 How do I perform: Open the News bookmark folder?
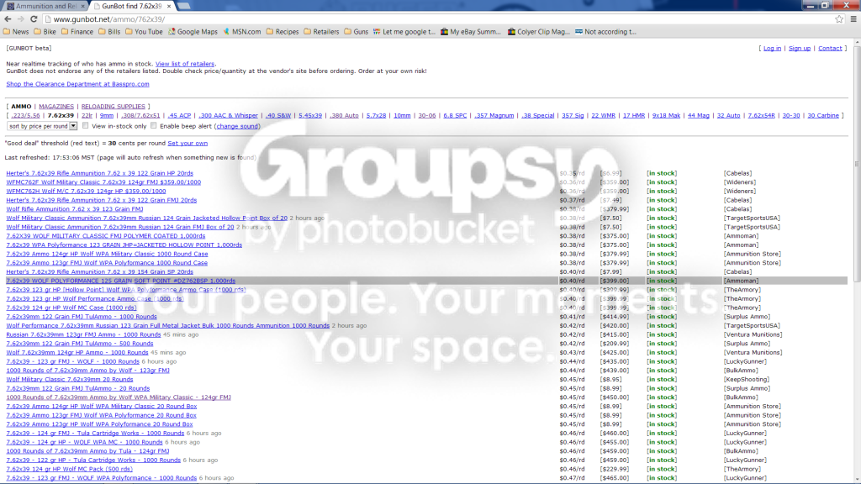click(16, 32)
